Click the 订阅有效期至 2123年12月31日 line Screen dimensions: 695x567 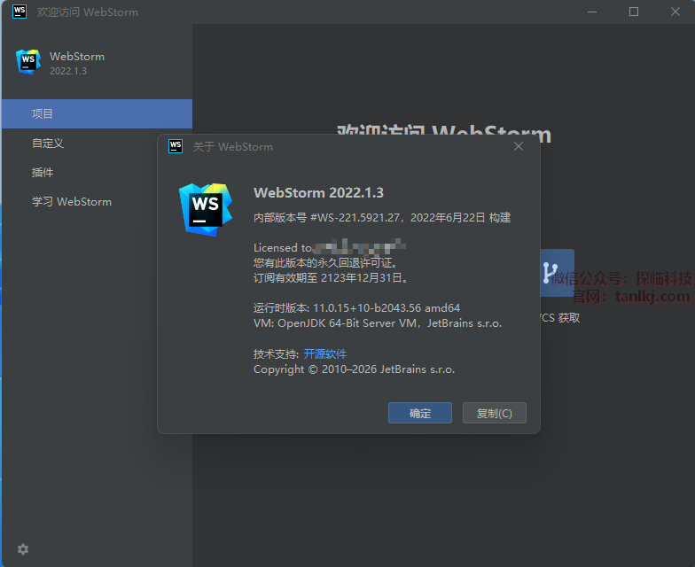(331, 278)
